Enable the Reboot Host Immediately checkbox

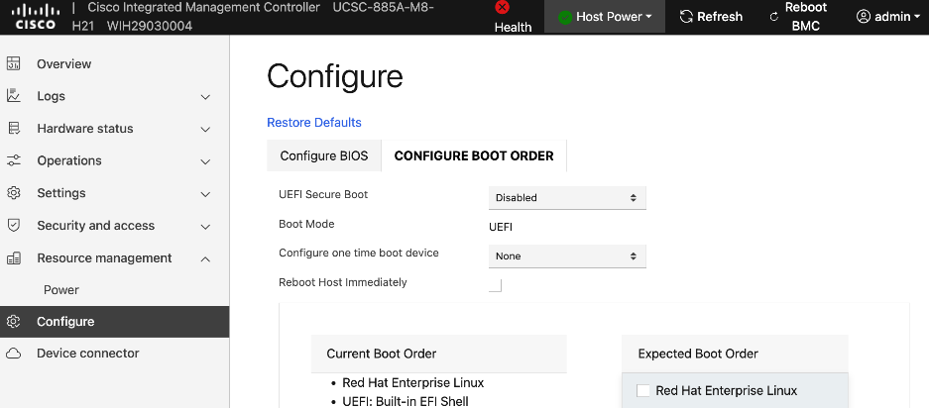tap(496, 285)
